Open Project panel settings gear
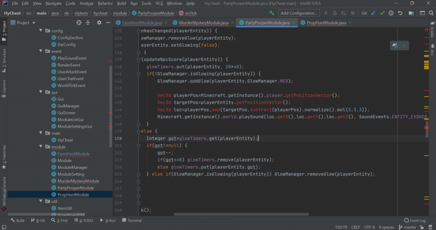The image size is (436, 230). tap(99, 23)
